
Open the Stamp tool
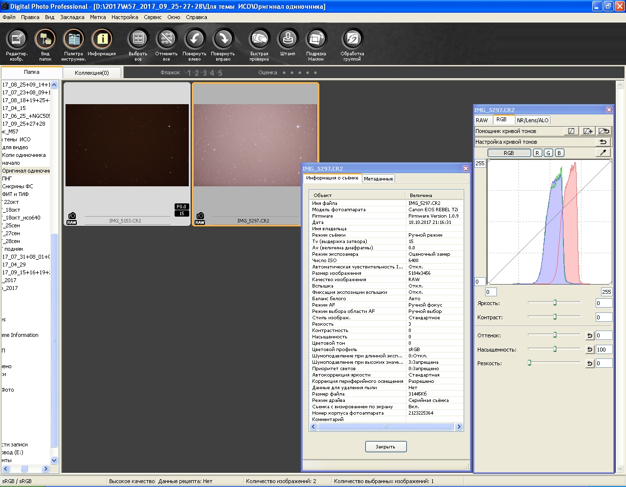[288, 39]
